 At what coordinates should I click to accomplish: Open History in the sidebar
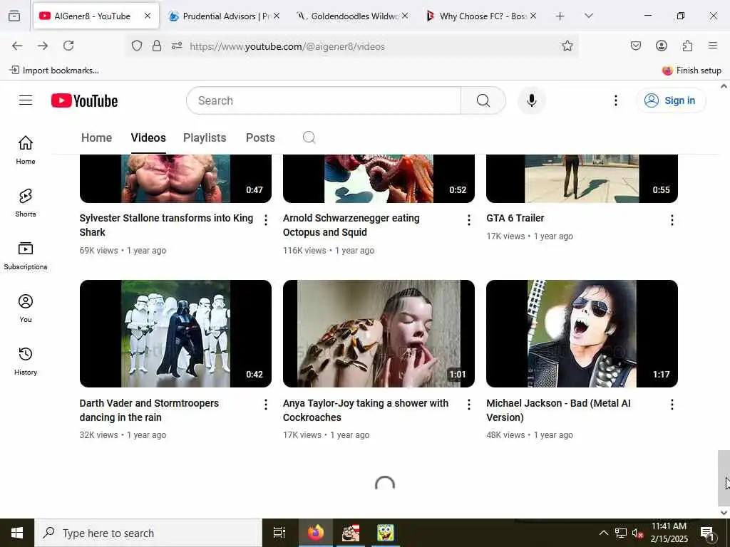pos(26,361)
